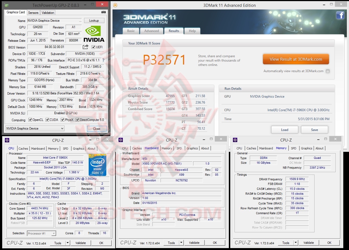Viewport: 349px width, 250px height.
Task: Switch to the Basic tab in 3DMark 11
Action: [131, 31]
